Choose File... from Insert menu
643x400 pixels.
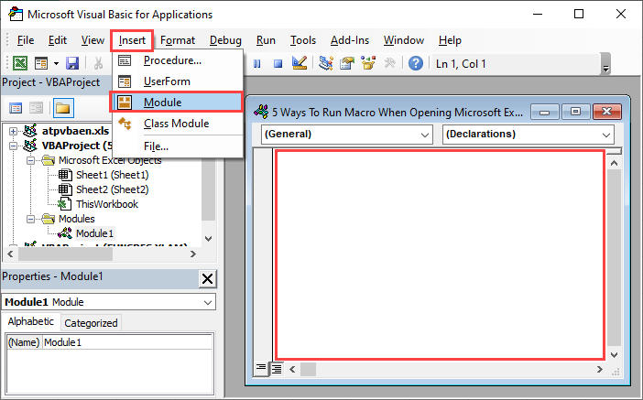[x=178, y=146]
